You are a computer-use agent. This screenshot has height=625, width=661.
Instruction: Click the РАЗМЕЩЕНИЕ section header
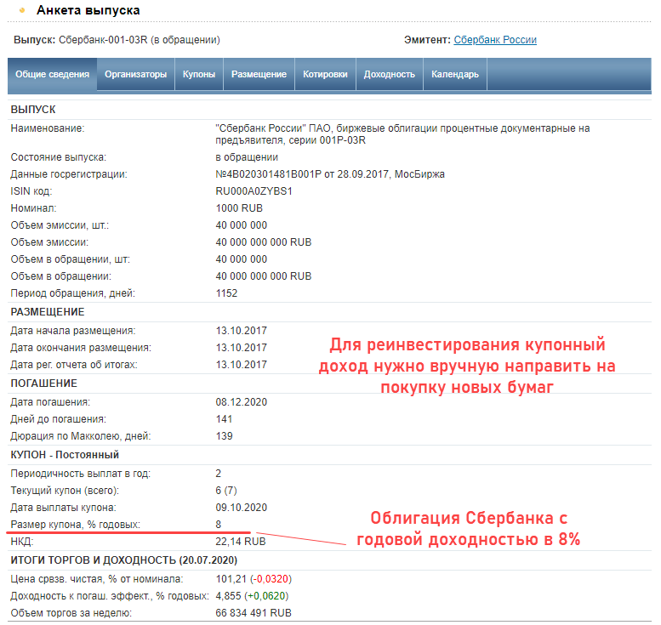(48, 312)
